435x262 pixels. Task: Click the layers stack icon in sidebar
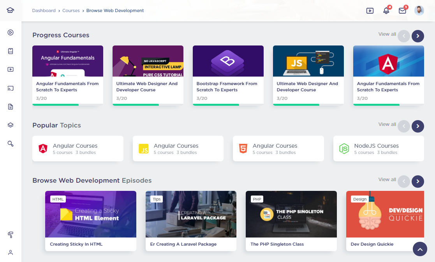click(x=11, y=125)
